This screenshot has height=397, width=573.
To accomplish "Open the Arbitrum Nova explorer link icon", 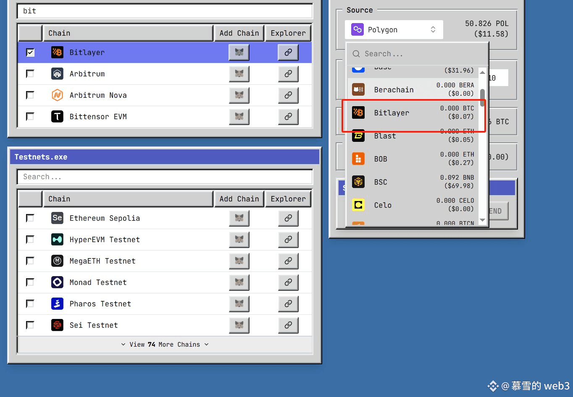I will [288, 95].
